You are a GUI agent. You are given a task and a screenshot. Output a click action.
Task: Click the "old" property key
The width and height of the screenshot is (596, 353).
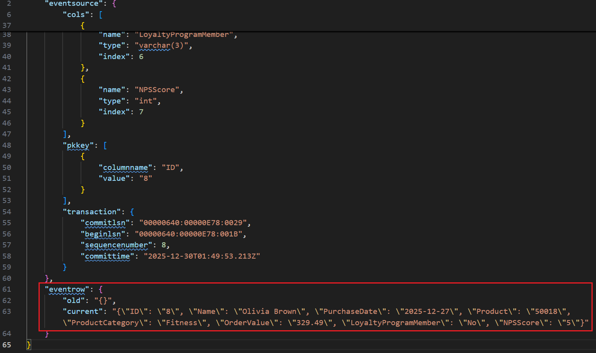point(74,301)
